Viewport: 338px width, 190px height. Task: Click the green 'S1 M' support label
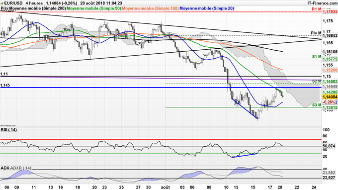pos(317,57)
